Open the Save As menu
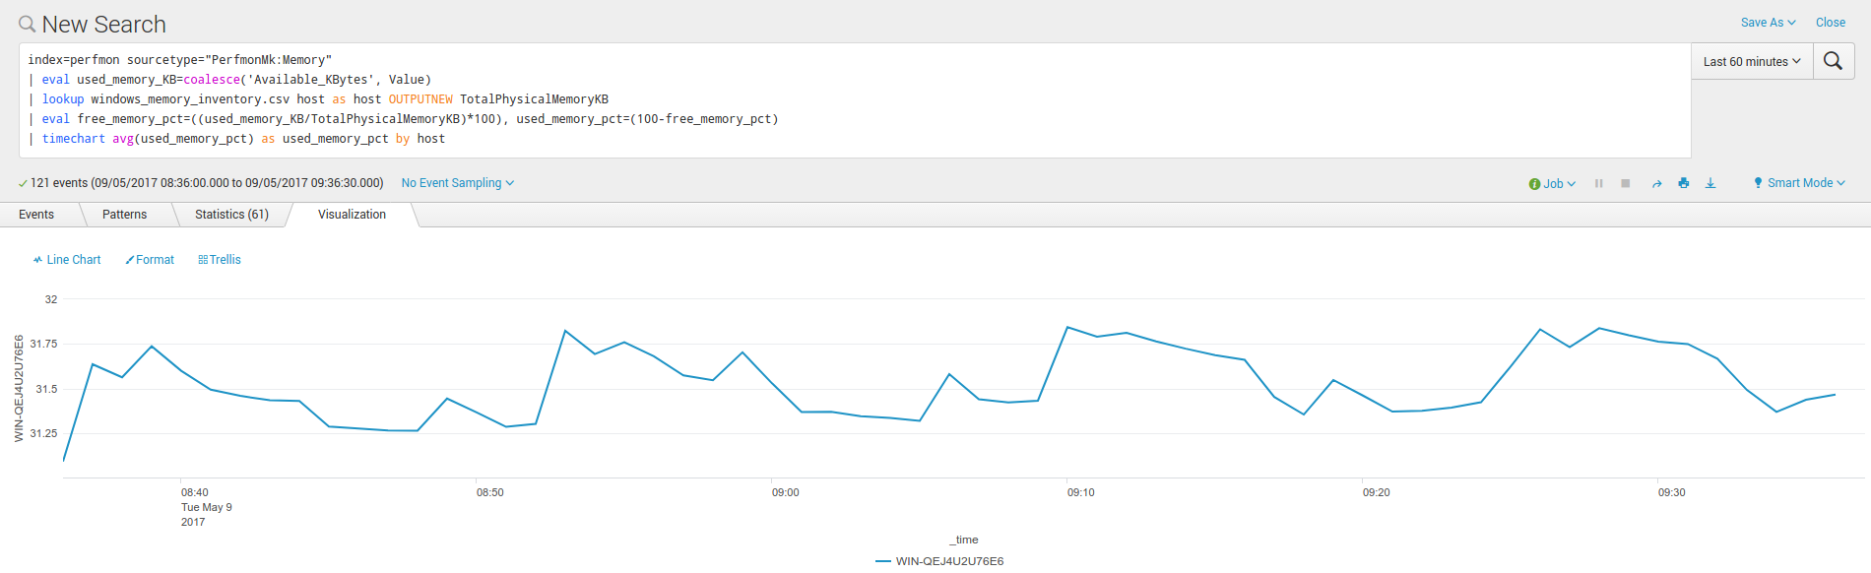The width and height of the screenshot is (1871, 573). (x=1768, y=23)
